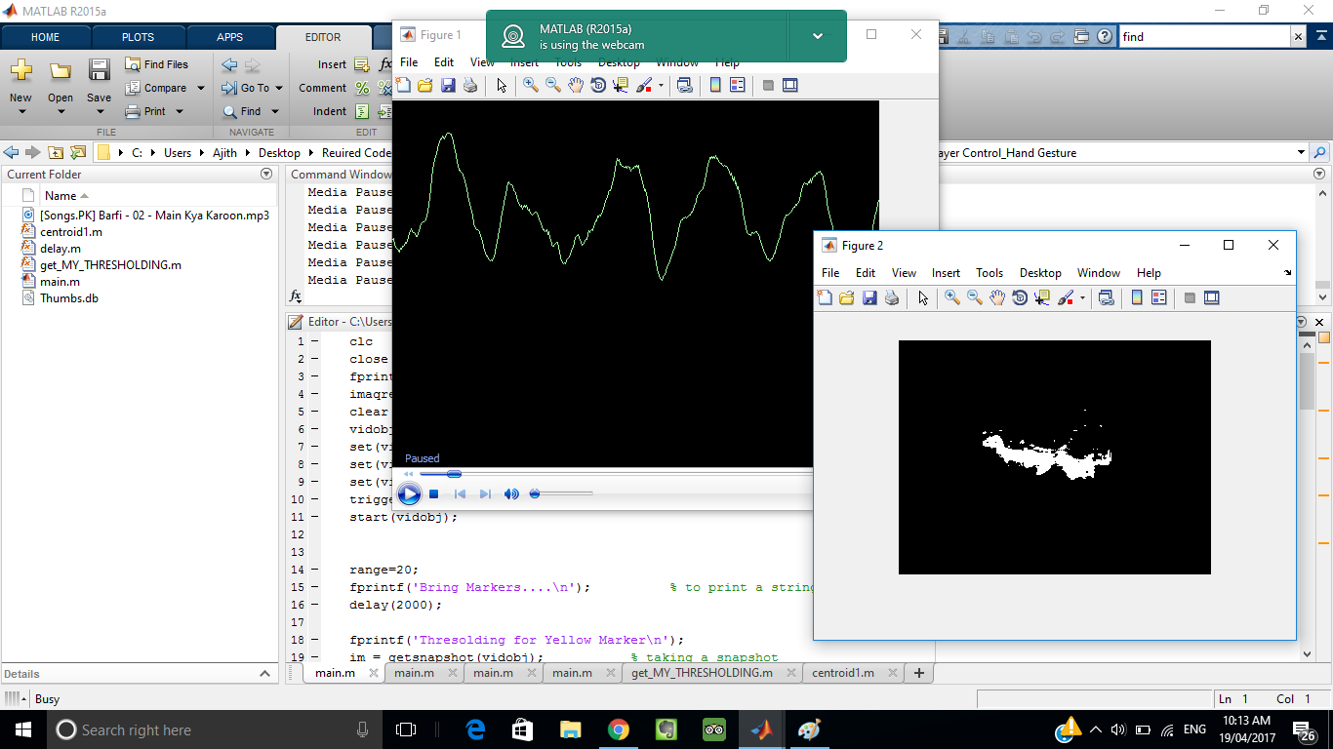This screenshot has height=749, width=1333.
Task: Click the documentation search field containing find
Action: click(1205, 37)
